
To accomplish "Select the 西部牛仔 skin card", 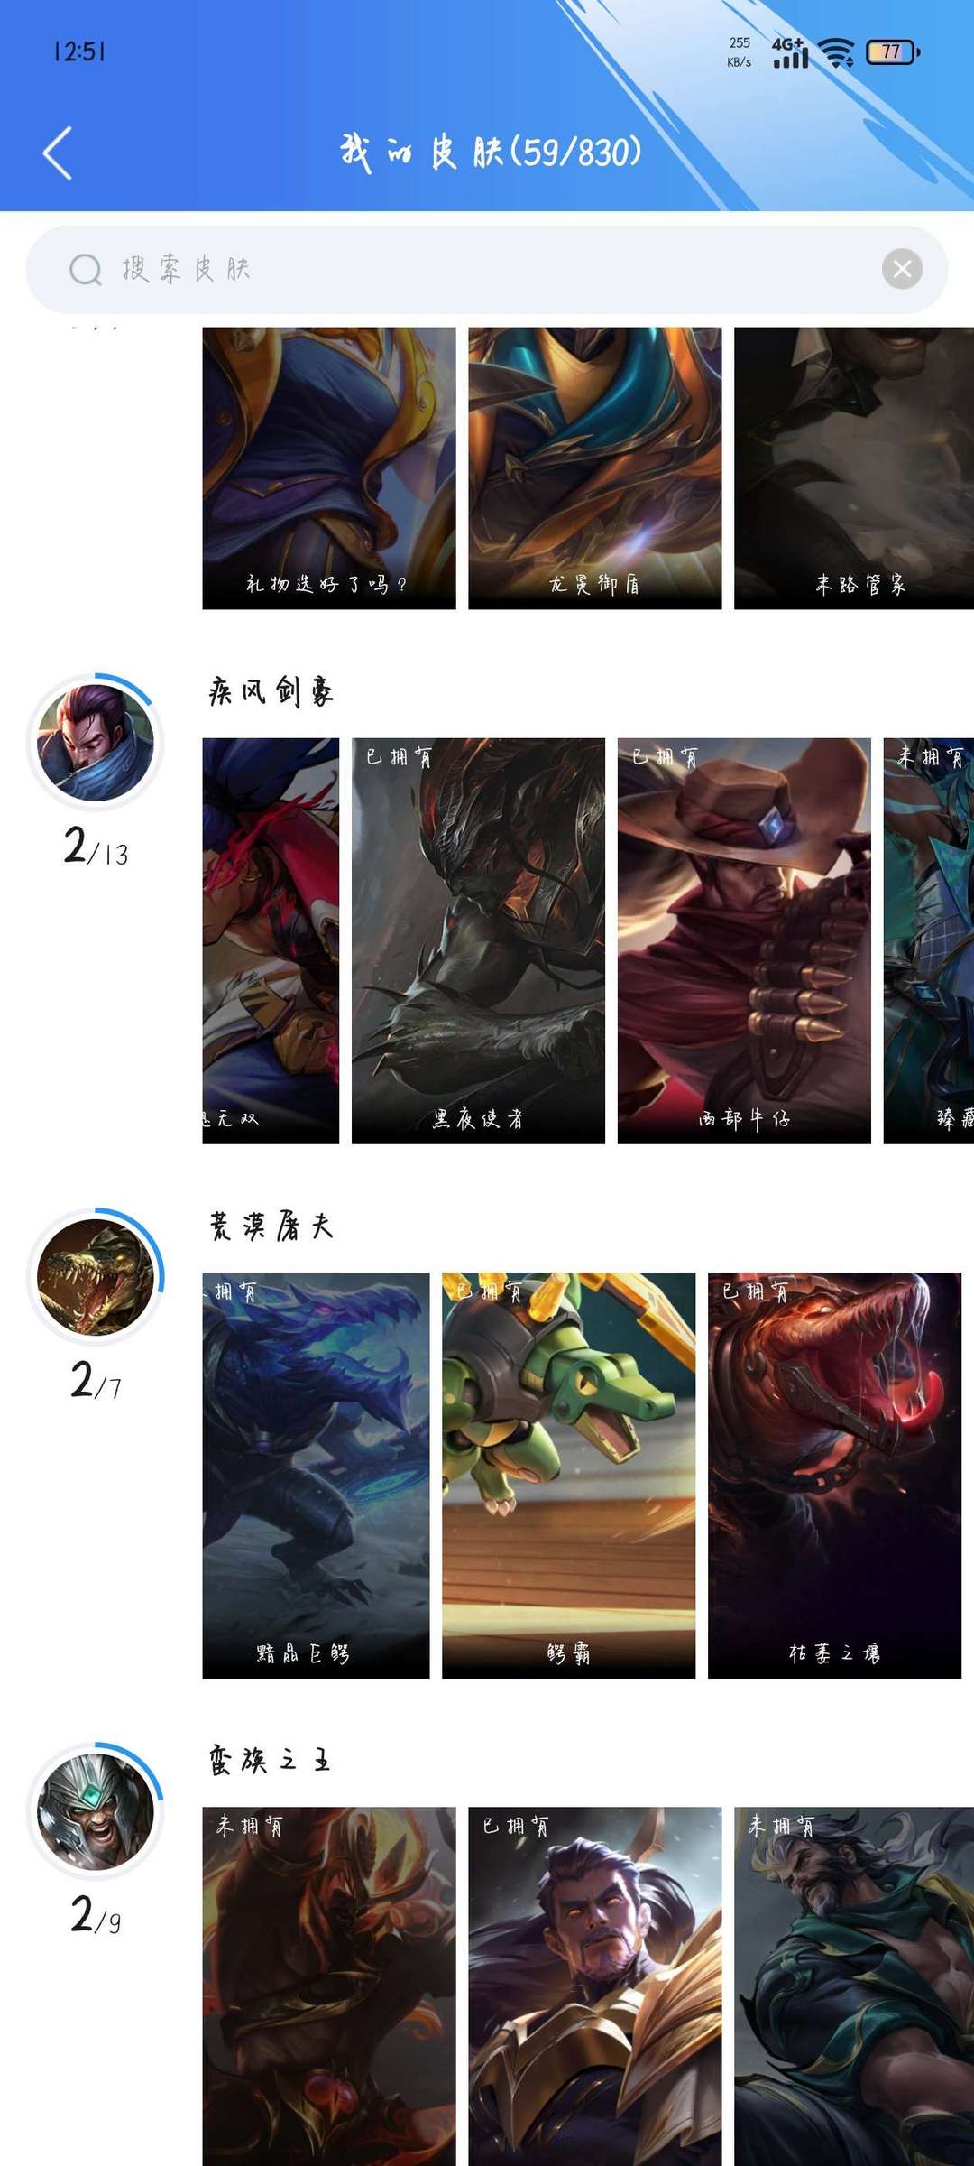I will (x=744, y=940).
